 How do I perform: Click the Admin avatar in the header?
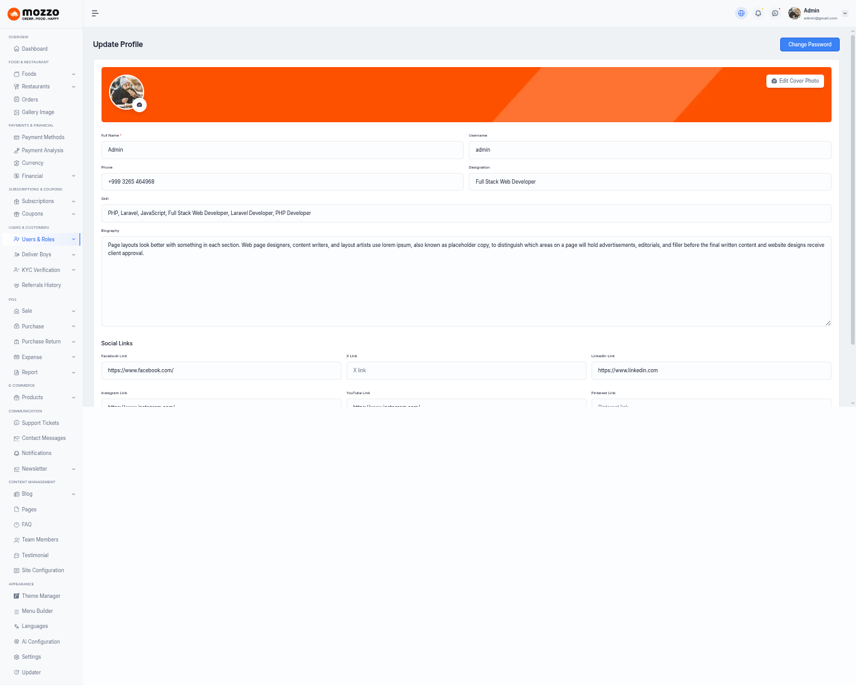[x=795, y=13]
